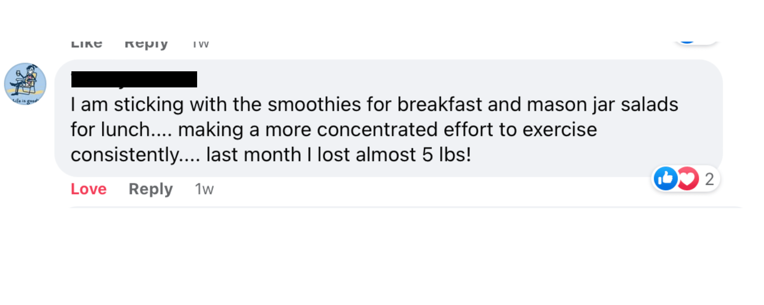Open the blacked-out commenter name link
The width and height of the screenshot is (764, 305).
(134, 79)
